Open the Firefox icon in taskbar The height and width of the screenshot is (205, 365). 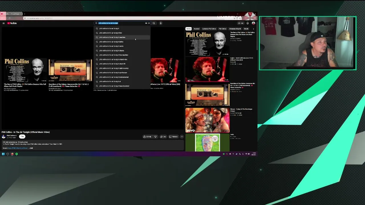click(x=12, y=154)
